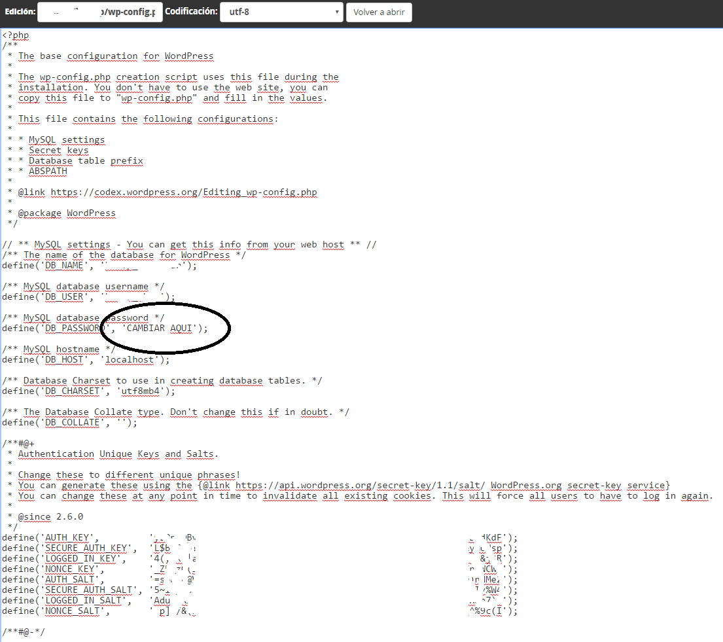This screenshot has width=723, height=642.
Task: Click the 'DB_USER' define line
Action: click(88, 297)
